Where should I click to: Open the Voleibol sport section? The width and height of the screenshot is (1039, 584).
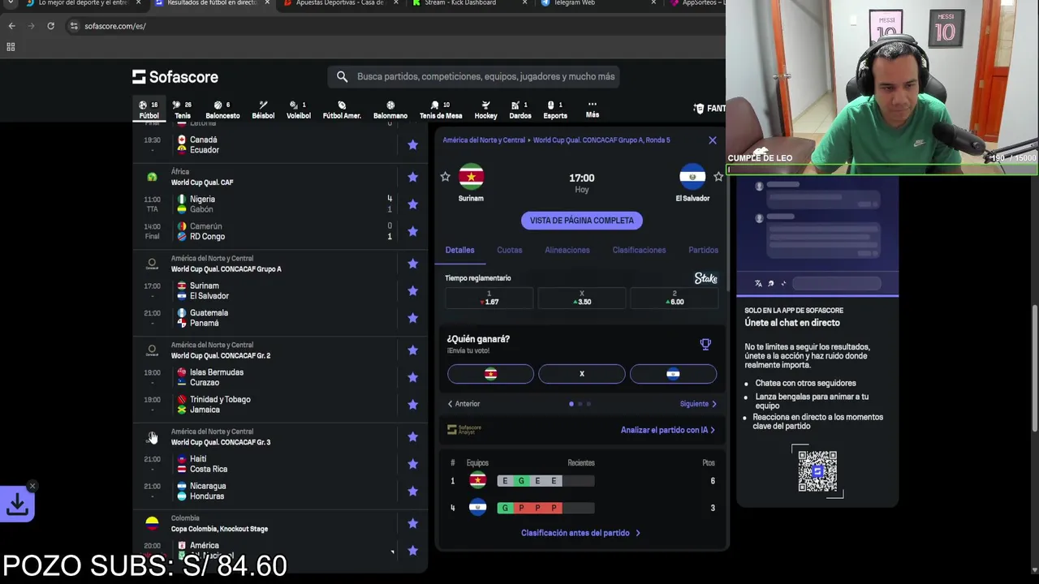click(x=299, y=109)
